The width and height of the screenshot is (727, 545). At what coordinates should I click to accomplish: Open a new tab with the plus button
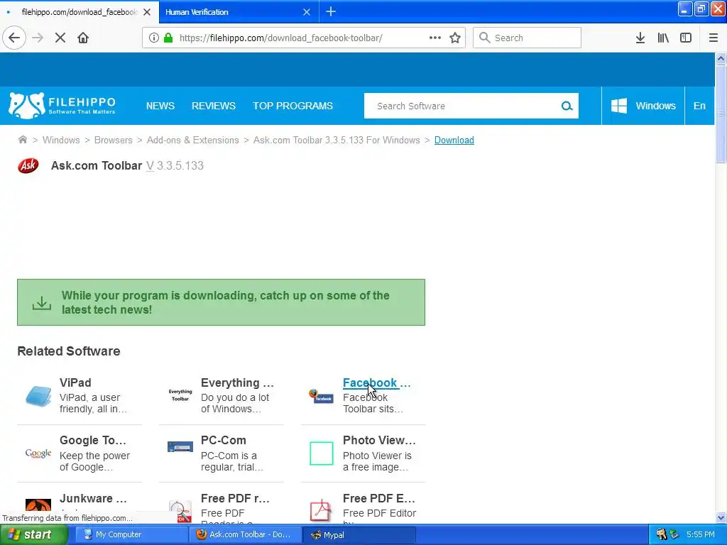(x=331, y=11)
